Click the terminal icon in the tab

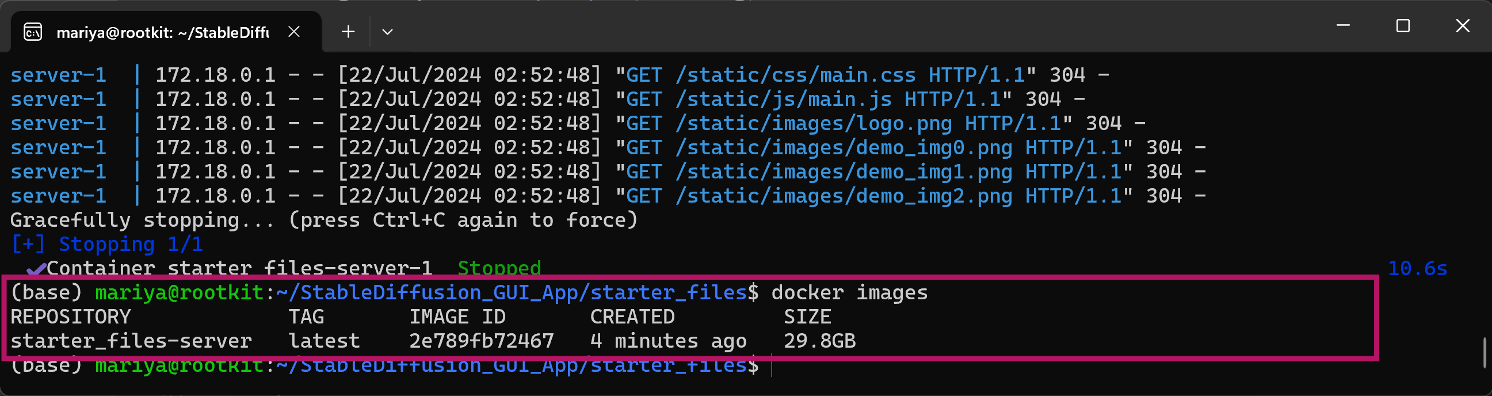point(32,32)
